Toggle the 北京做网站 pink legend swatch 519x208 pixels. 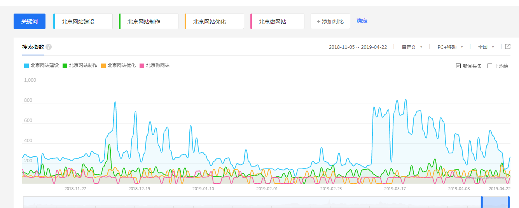(x=142, y=66)
